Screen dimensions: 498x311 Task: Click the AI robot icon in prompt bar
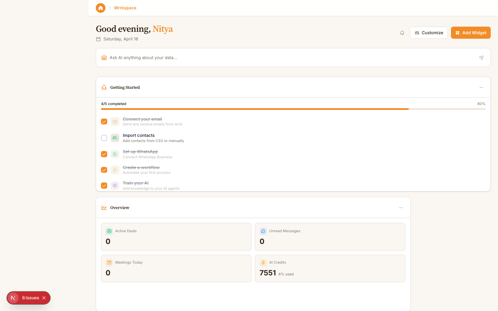coord(104,58)
